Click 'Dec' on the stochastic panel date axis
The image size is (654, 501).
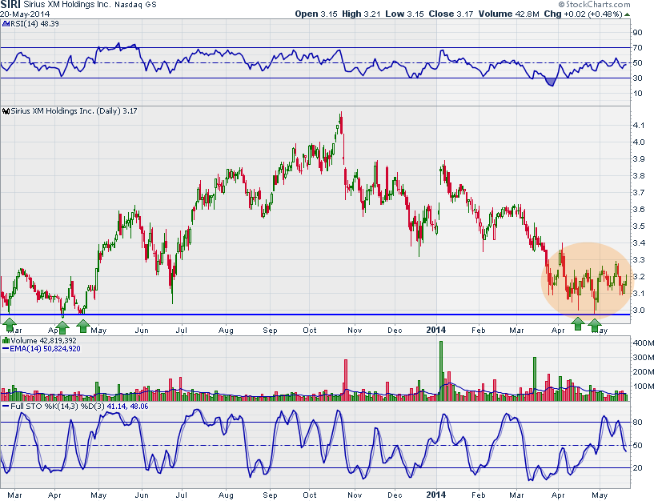395,495
